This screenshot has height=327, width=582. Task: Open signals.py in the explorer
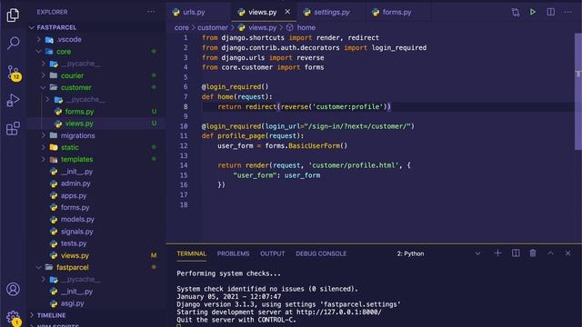[76, 232]
